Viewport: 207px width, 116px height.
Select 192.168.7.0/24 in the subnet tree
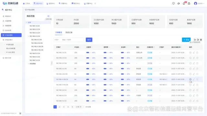click(35, 60)
